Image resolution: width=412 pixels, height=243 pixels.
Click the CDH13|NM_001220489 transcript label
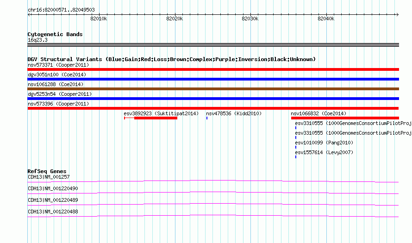[53, 200]
